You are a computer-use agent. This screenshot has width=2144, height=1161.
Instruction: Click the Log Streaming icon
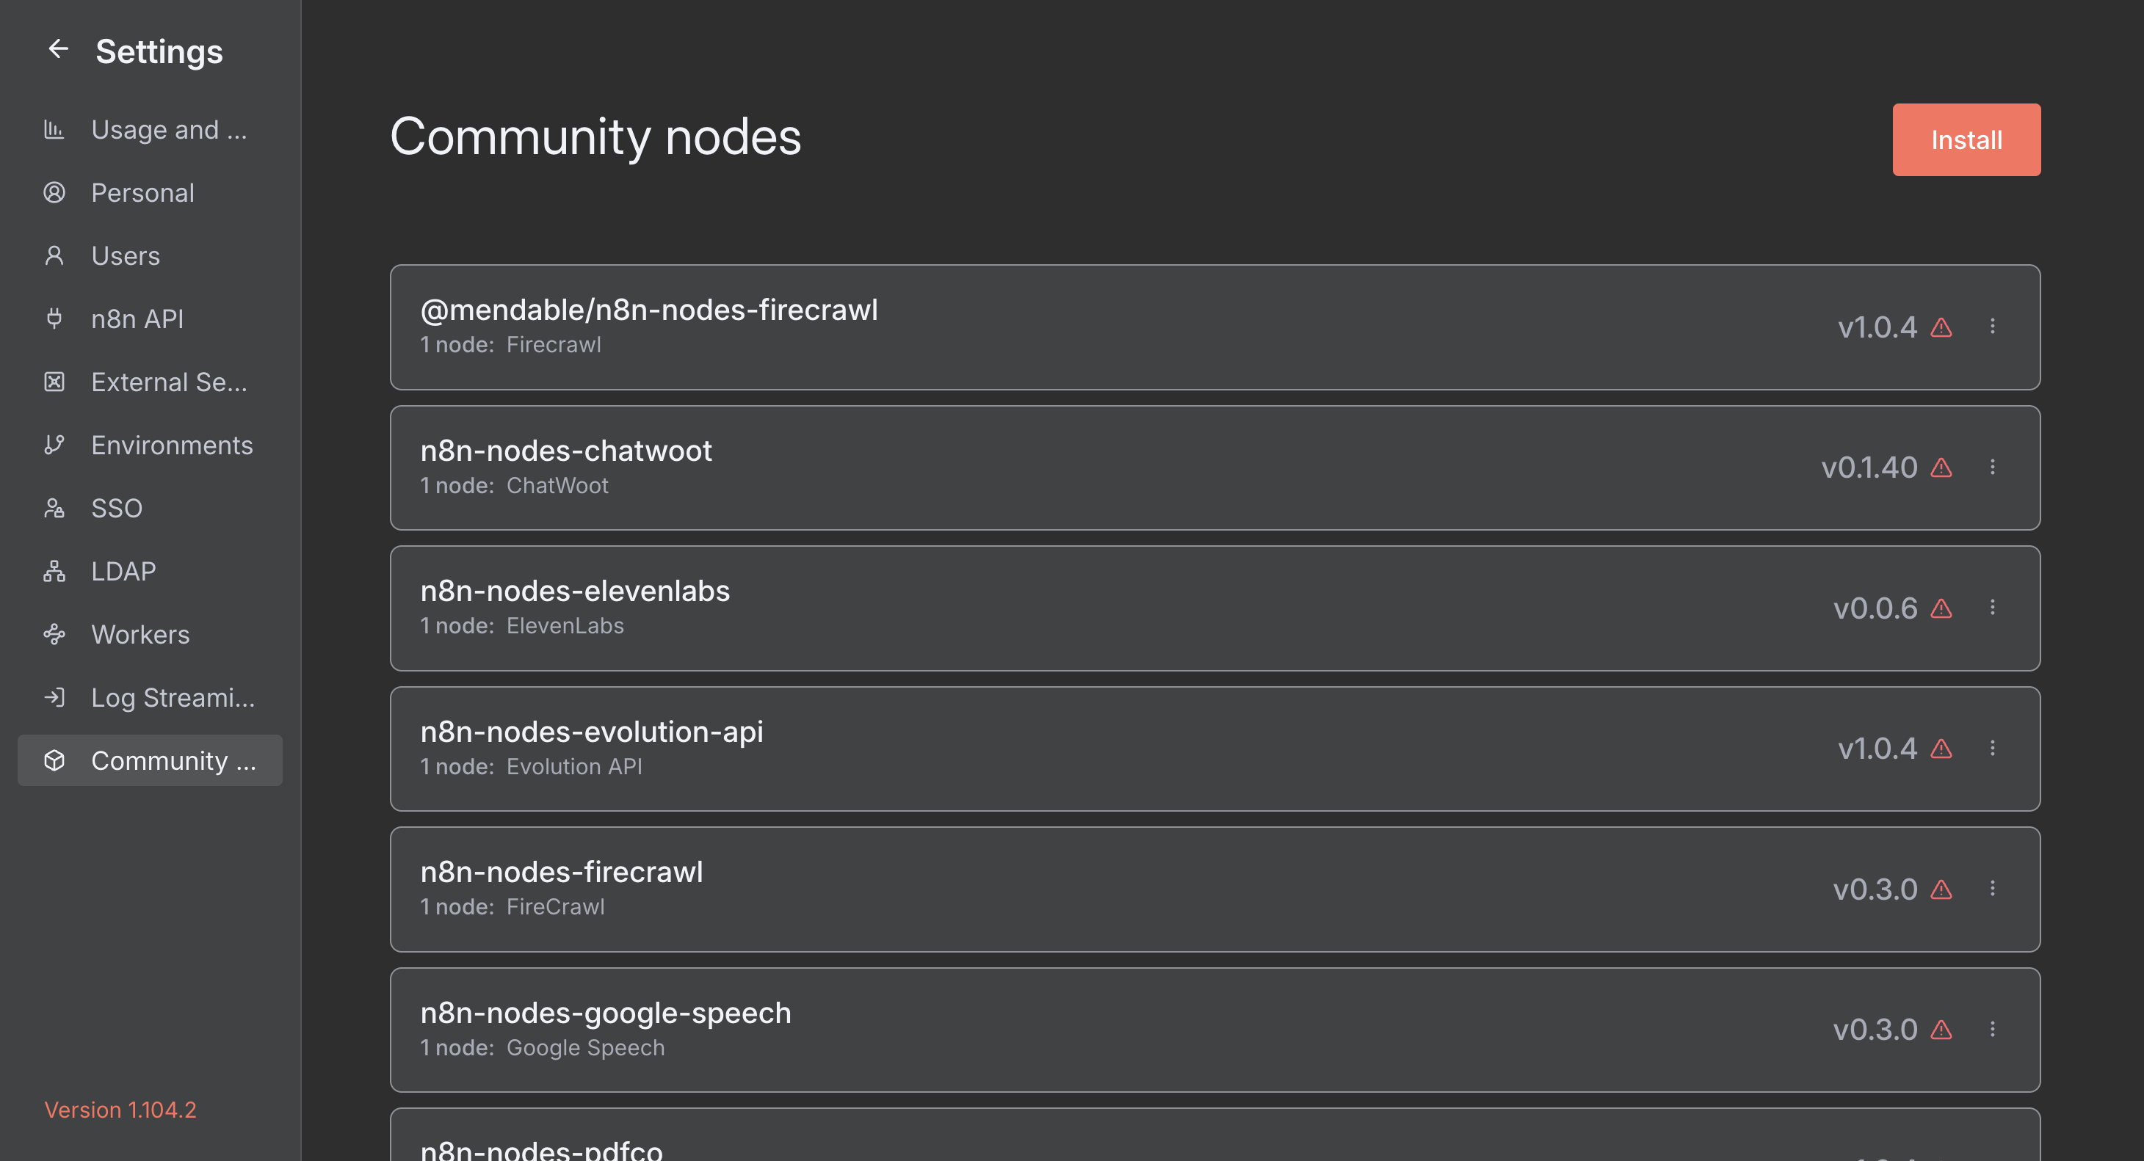pos(54,697)
